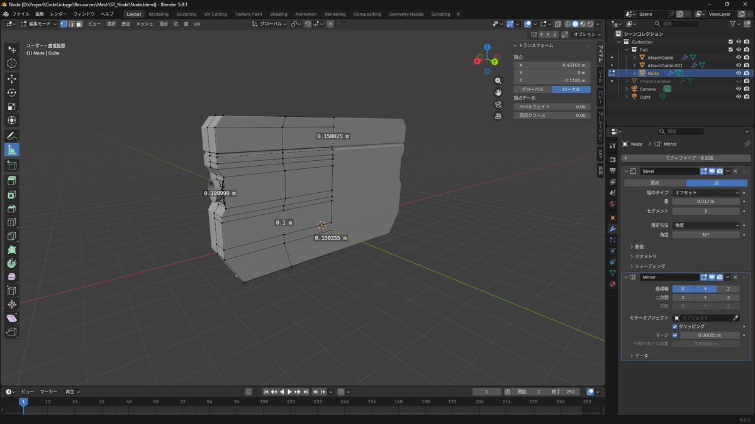Toggle camera view icon in viewport
The height and width of the screenshot is (424, 755).
tap(498, 104)
